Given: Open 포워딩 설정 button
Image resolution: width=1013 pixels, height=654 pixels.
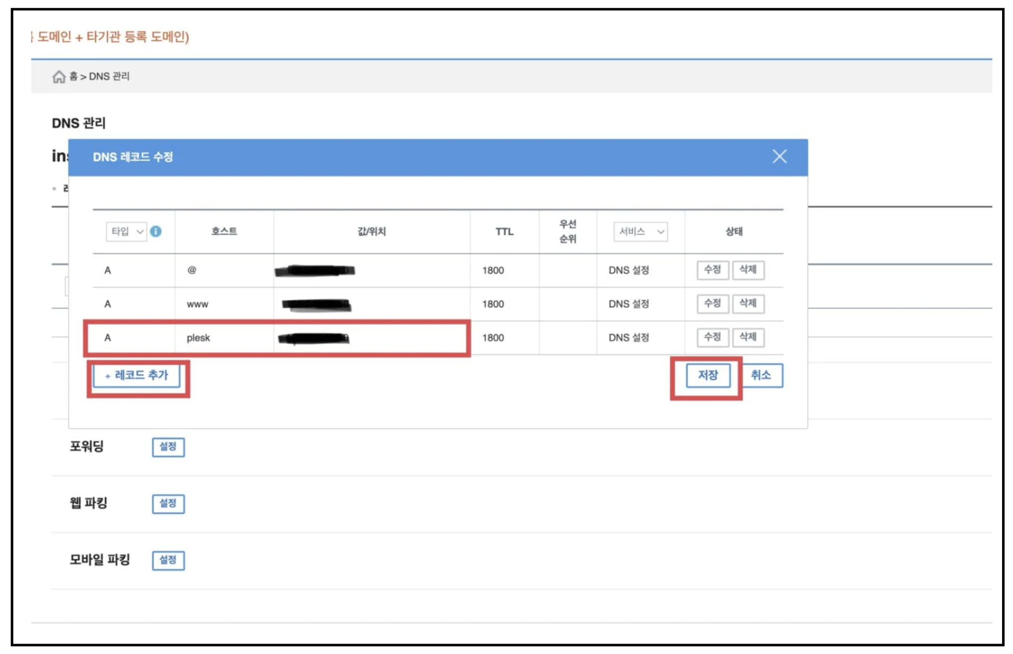Looking at the screenshot, I should tap(168, 447).
